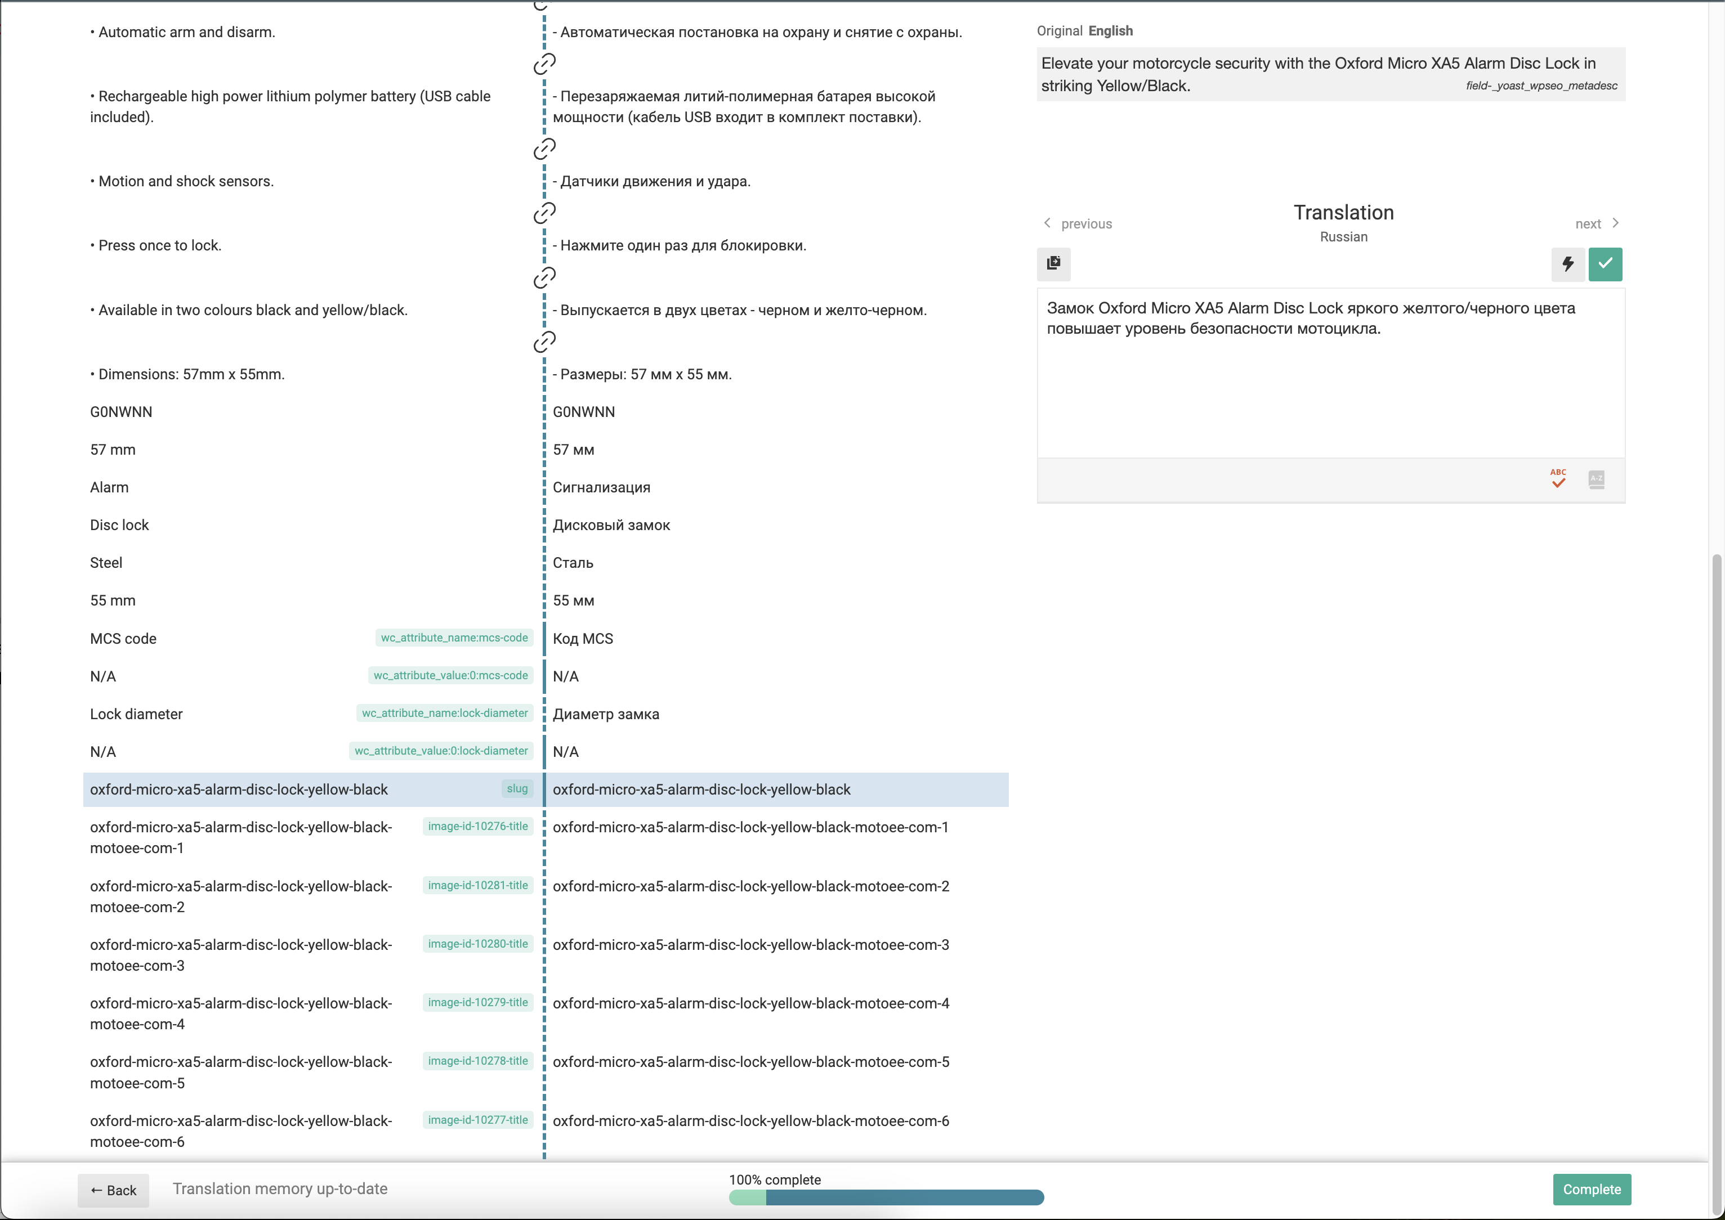Screen dimensions: 1725x1220
Task: Select the "Dimensions: 57mm x 55mm." segment
Action: point(187,374)
